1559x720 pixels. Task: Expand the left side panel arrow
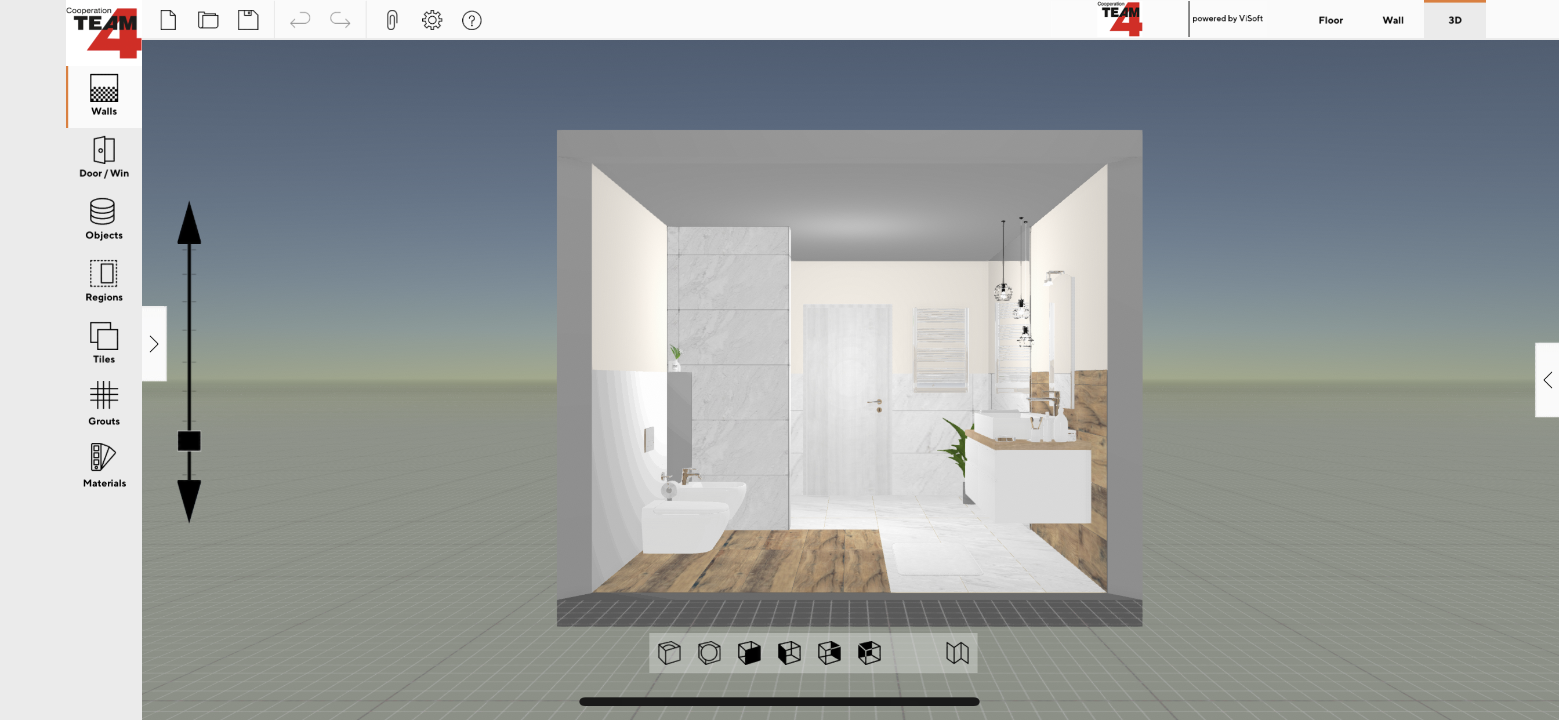(x=154, y=344)
